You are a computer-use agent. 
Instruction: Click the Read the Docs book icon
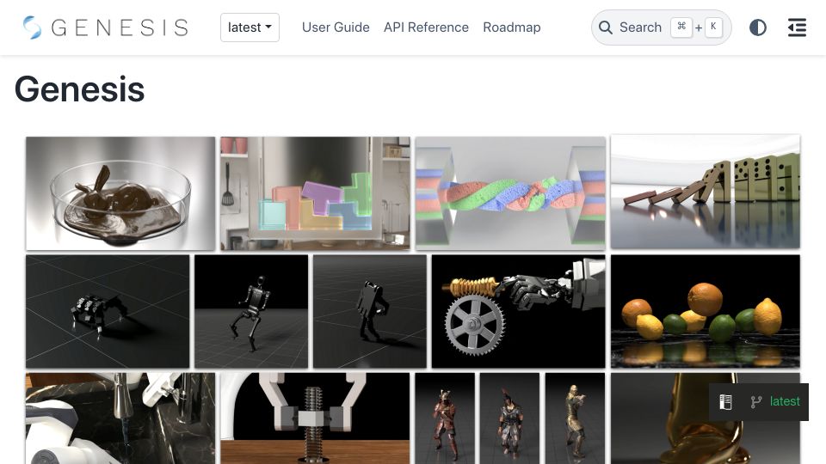(726, 402)
